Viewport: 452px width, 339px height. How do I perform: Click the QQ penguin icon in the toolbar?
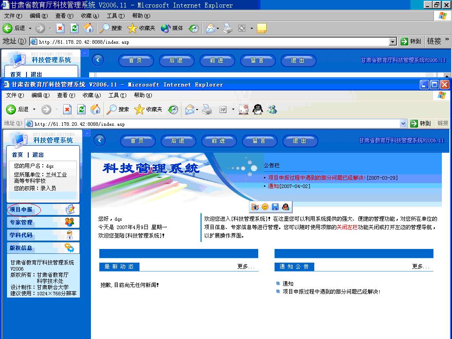point(257,109)
